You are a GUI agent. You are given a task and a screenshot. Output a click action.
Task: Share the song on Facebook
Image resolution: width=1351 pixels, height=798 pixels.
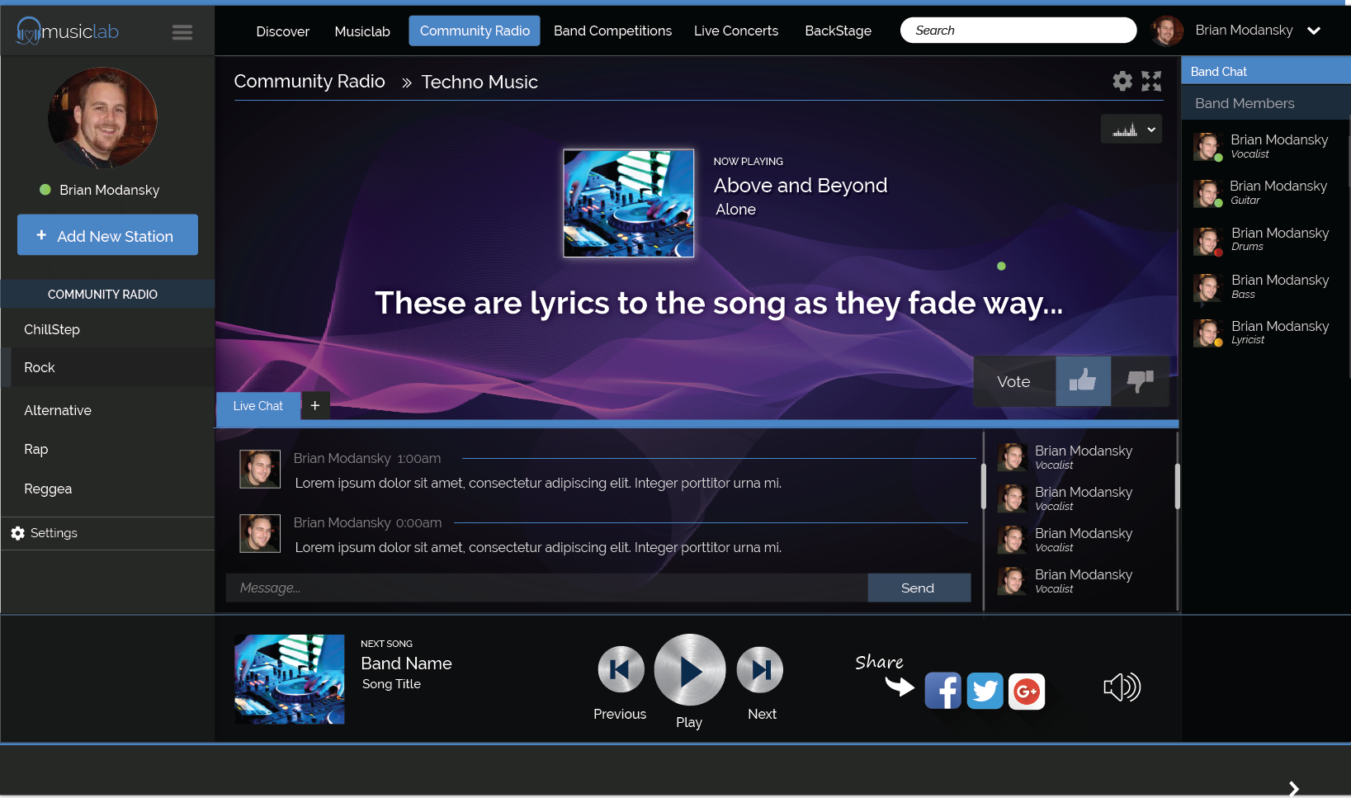pyautogui.click(x=942, y=691)
